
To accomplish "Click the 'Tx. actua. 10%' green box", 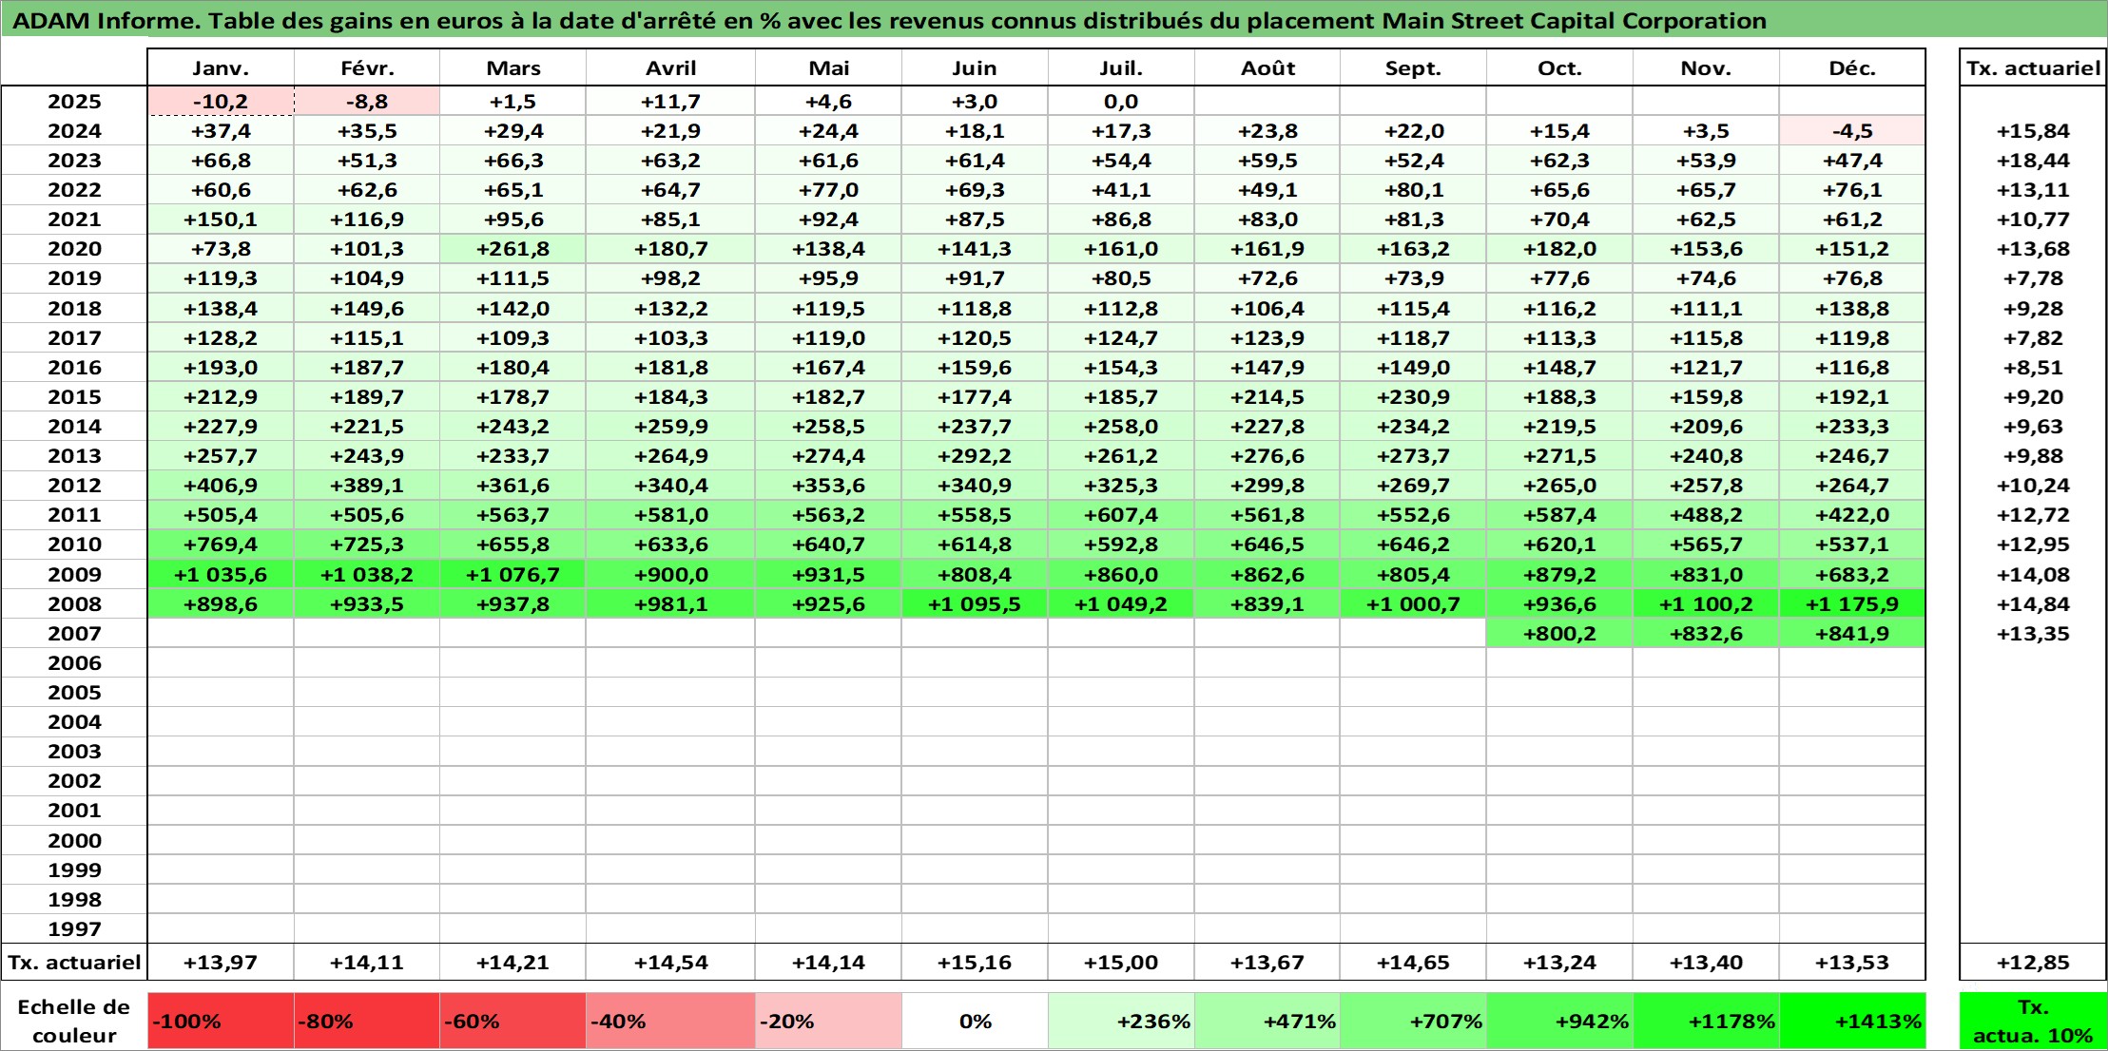I will (x=2033, y=1022).
